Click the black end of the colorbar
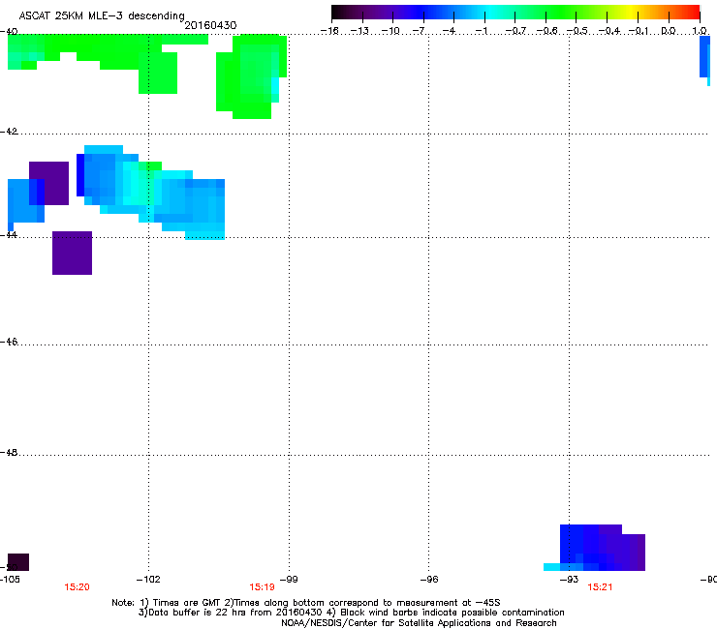 (x=338, y=13)
